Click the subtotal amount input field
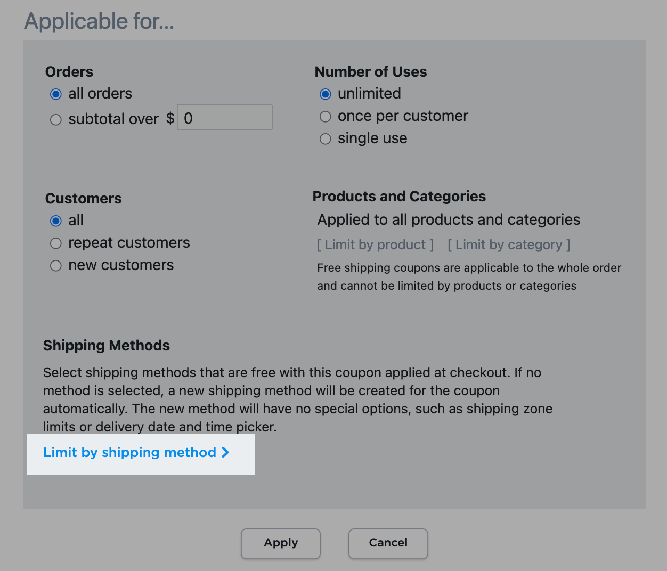 click(224, 117)
